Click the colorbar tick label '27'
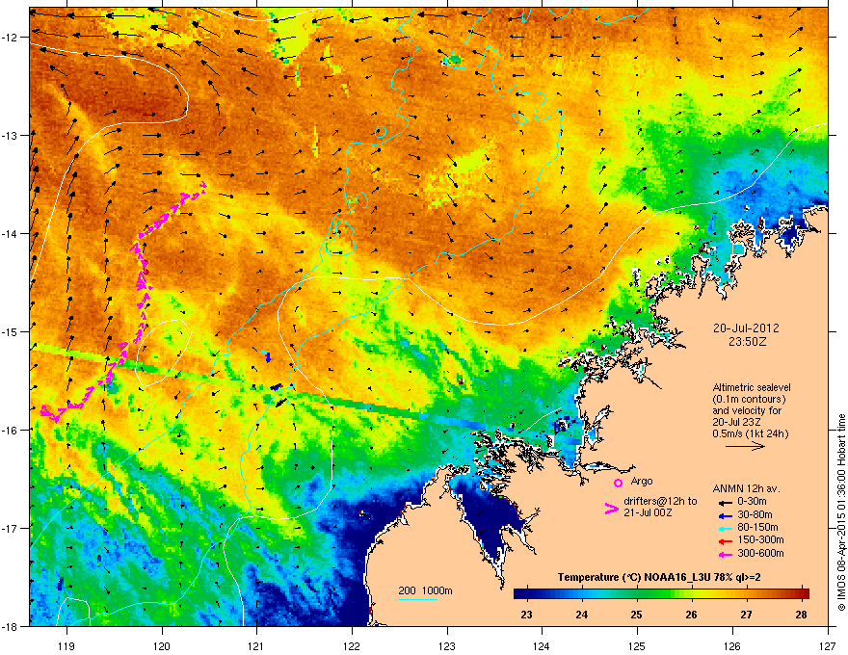 [x=746, y=615]
